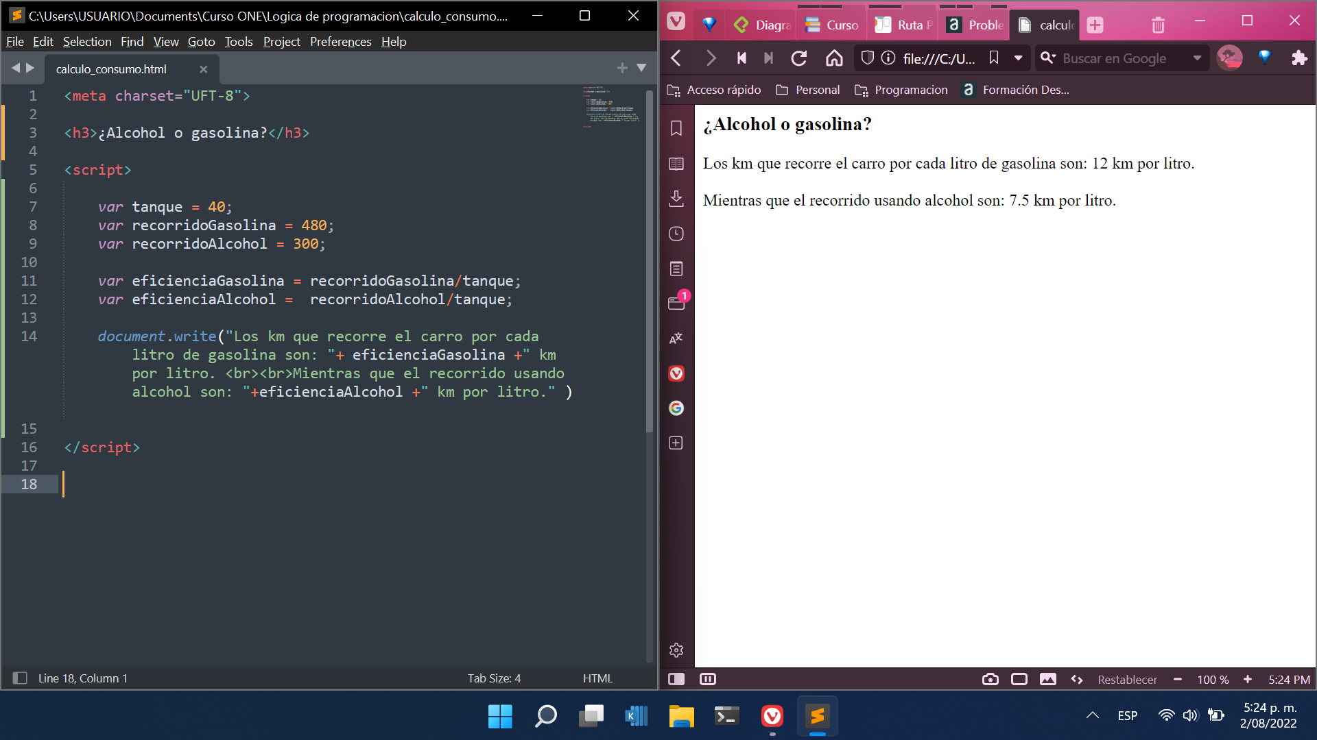Open the content blocker shield
The image size is (1317, 740).
pos(867,58)
